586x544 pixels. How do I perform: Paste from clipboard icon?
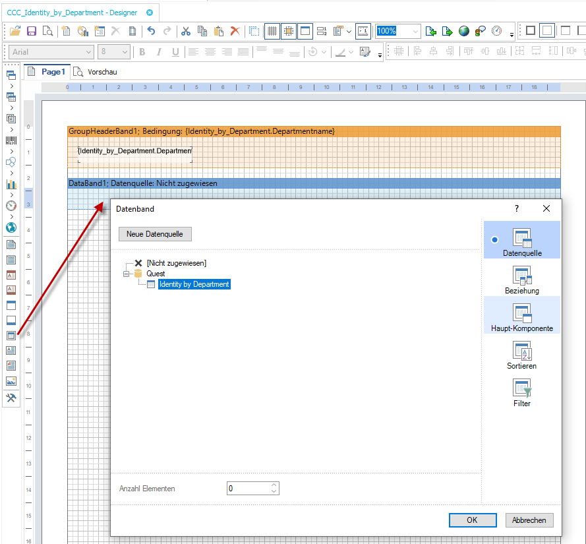point(219,31)
